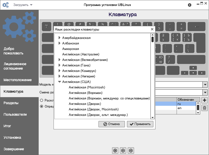Go to Пользователи step
The width and height of the screenshot is (209, 155).
[15, 114]
